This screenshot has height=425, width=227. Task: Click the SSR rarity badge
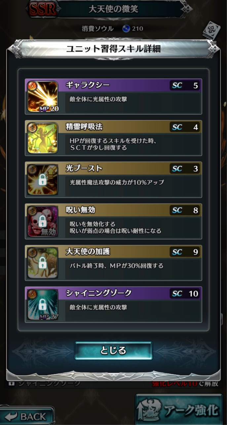pos(42,9)
